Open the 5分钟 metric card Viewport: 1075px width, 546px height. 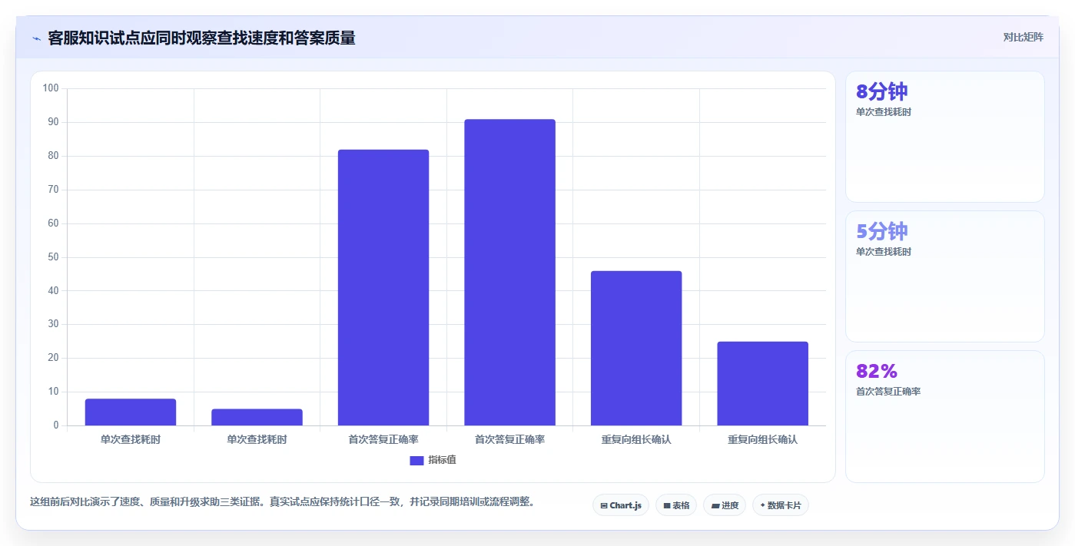pyautogui.click(x=945, y=276)
